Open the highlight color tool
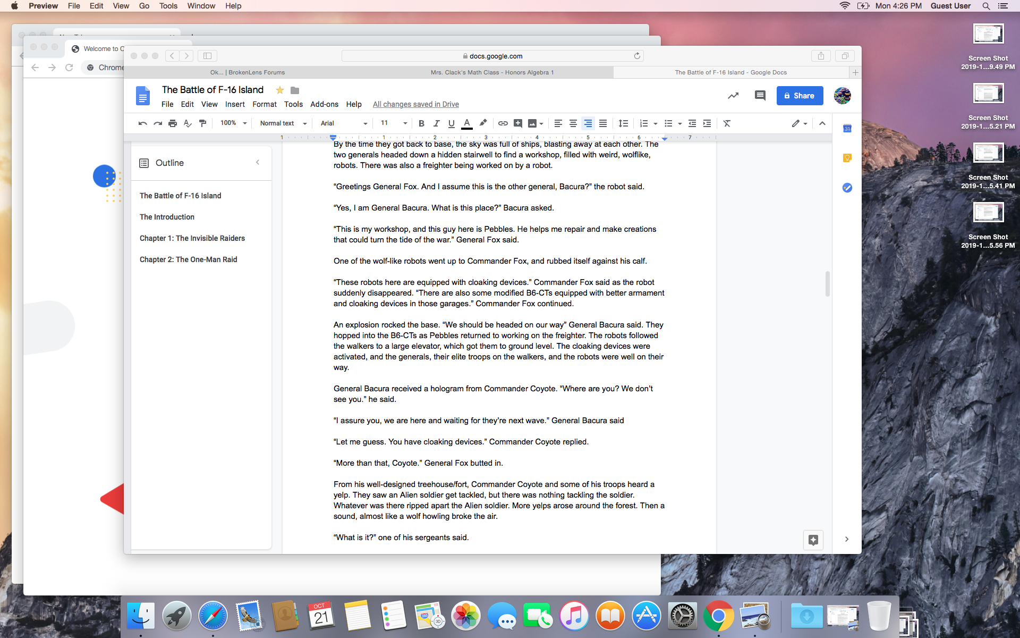 coord(483,123)
